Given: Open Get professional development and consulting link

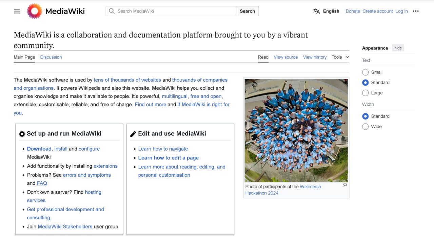Looking at the screenshot, I should [x=65, y=210].
